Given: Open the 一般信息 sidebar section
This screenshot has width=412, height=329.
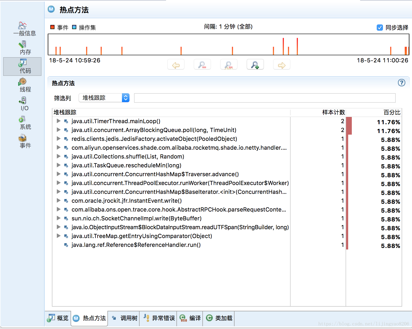Looking at the screenshot, I should (24, 29).
